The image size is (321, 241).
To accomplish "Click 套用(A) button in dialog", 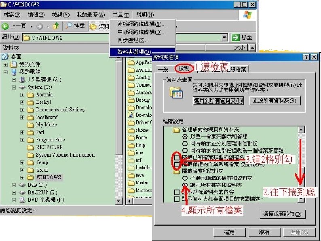I will pyautogui.click(x=299, y=232).
